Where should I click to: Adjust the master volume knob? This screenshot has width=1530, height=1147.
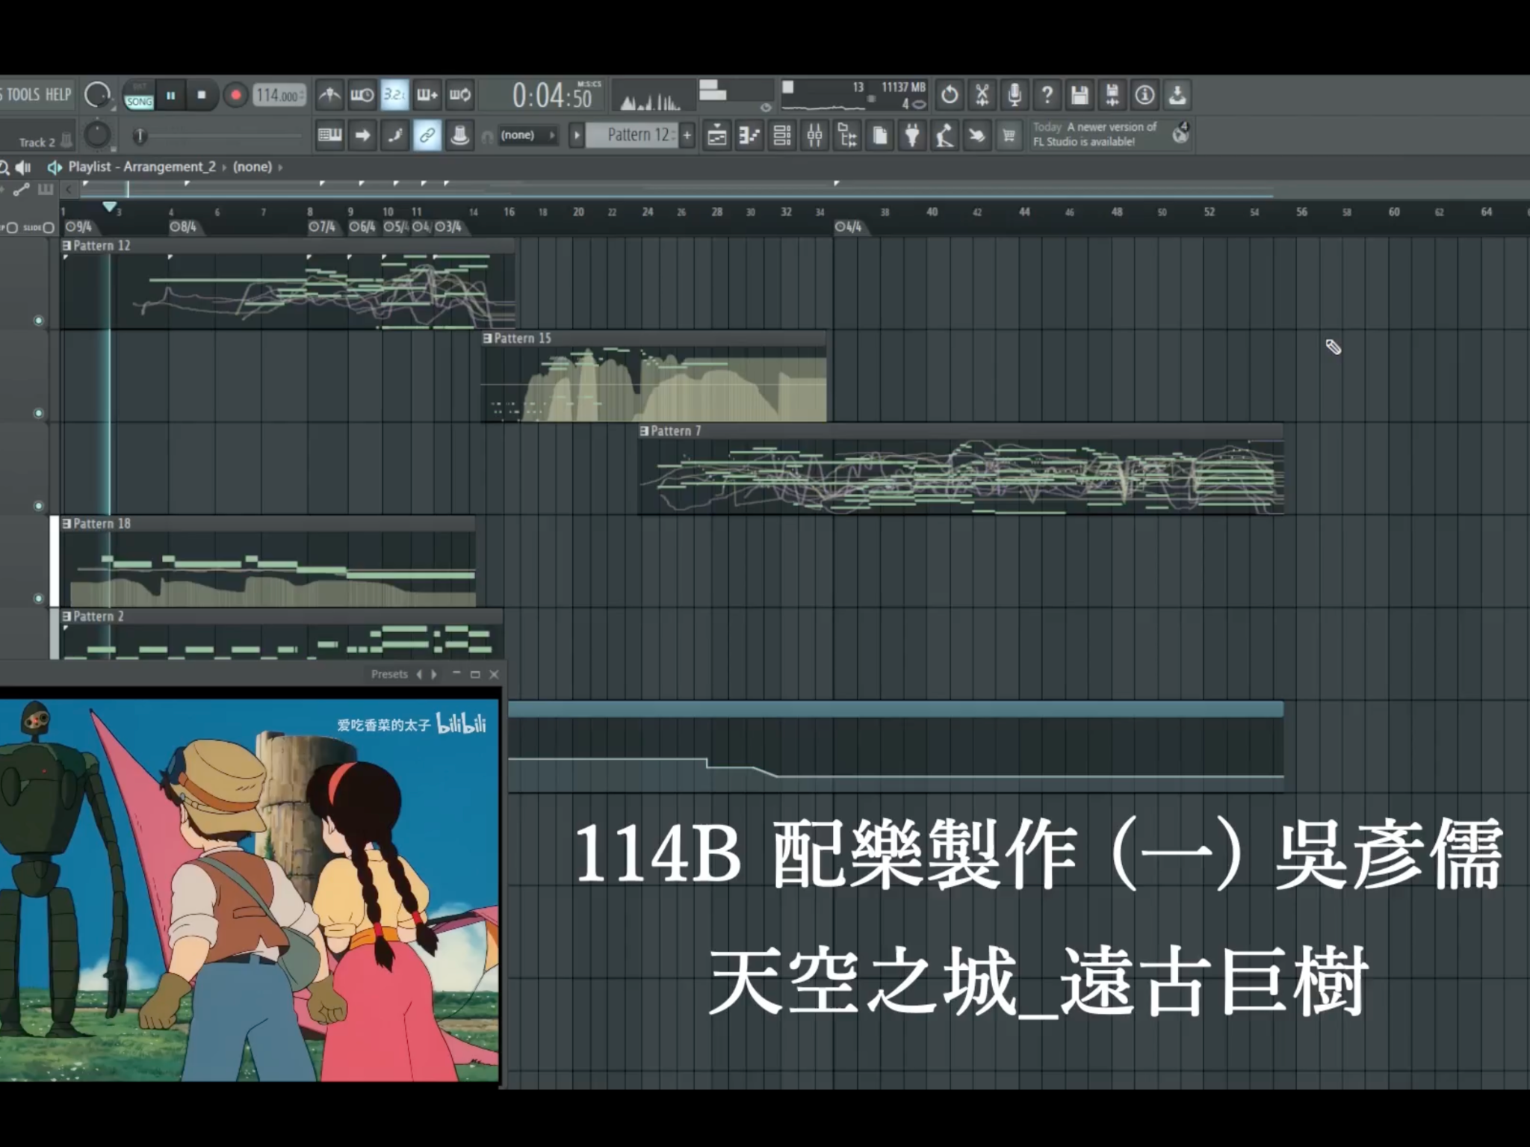click(x=97, y=95)
